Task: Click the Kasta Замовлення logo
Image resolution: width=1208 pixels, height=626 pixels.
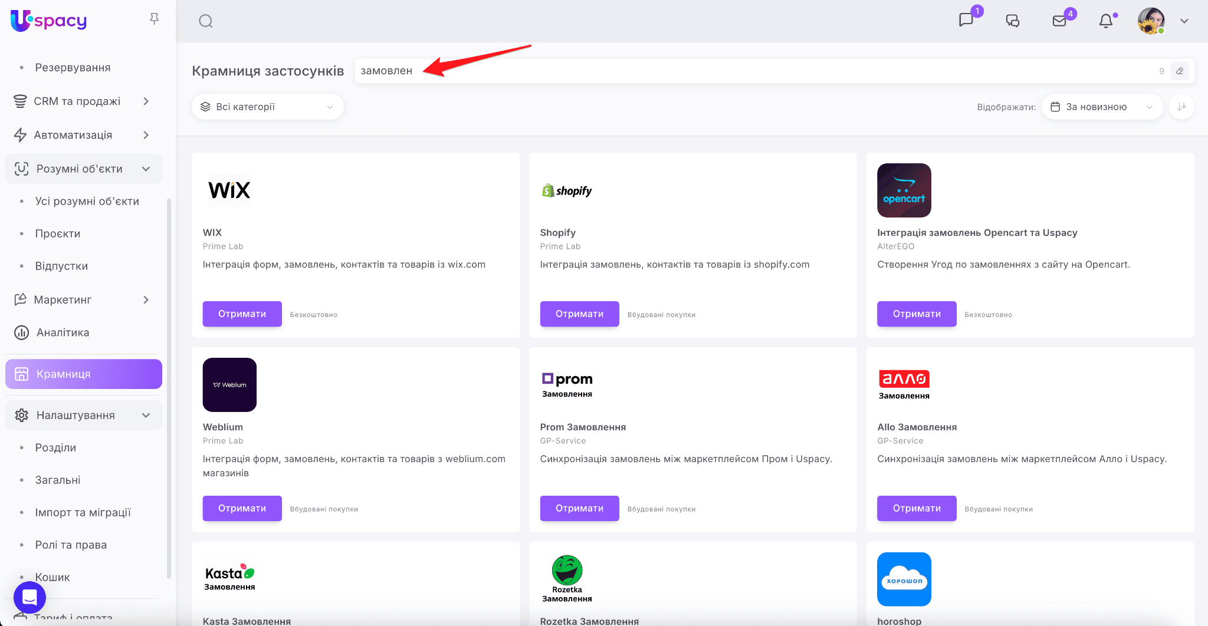Action: tap(229, 578)
